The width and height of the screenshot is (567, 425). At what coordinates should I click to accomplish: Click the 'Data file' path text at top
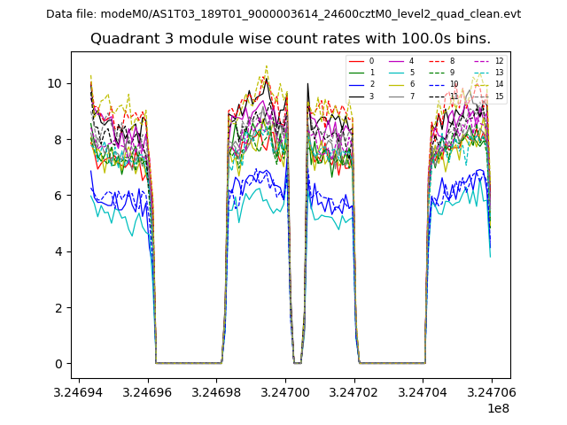coord(283,14)
